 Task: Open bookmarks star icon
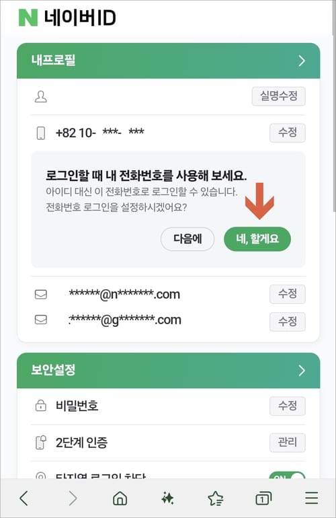[216, 498]
